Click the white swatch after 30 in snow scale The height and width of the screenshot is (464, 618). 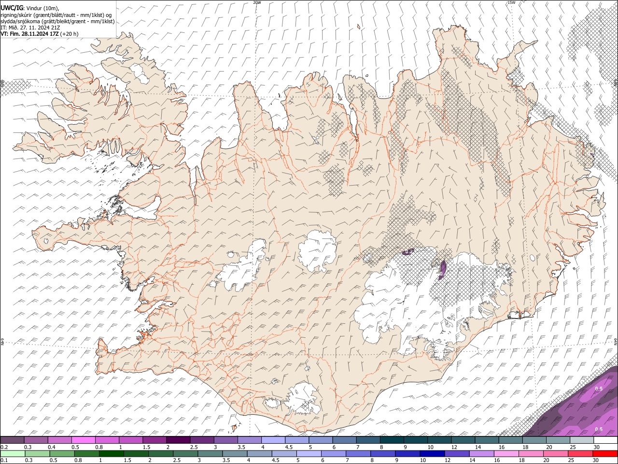click(605, 440)
